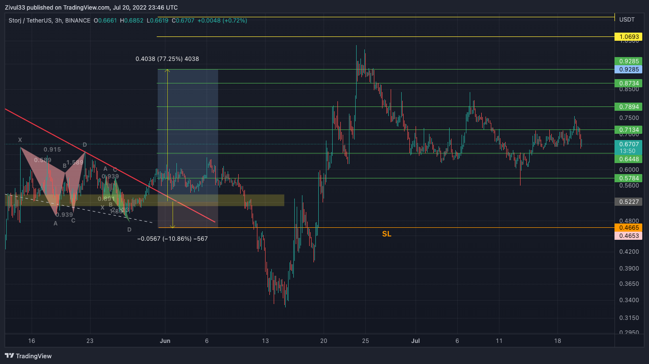
Task: Select the orange 0.4665 stop-loss price label
Action: click(628, 227)
